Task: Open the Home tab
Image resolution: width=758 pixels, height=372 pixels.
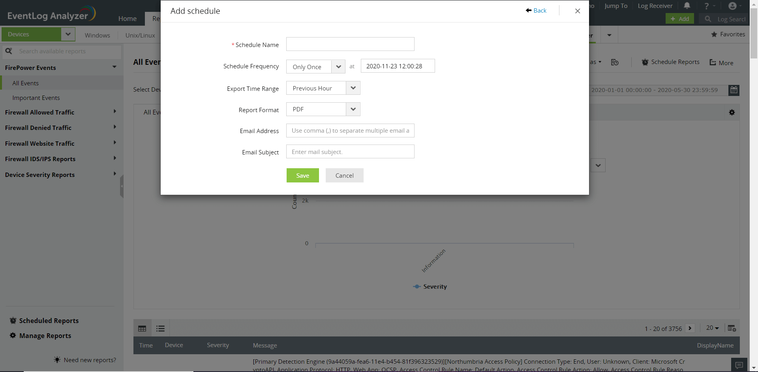Action: coord(128,19)
